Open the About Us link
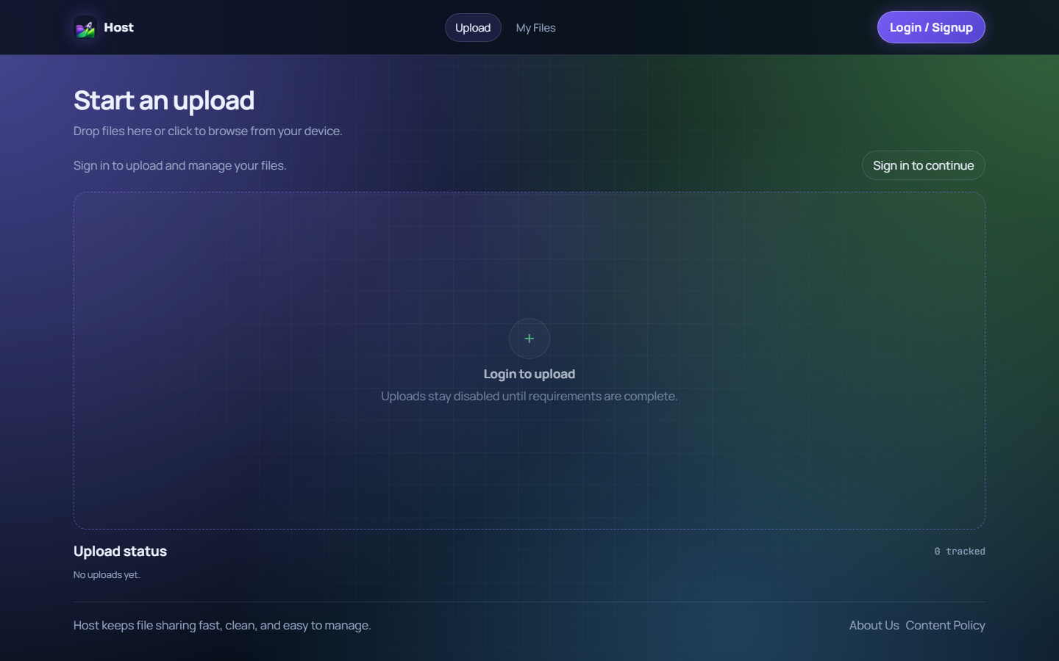This screenshot has width=1059, height=661. click(874, 625)
